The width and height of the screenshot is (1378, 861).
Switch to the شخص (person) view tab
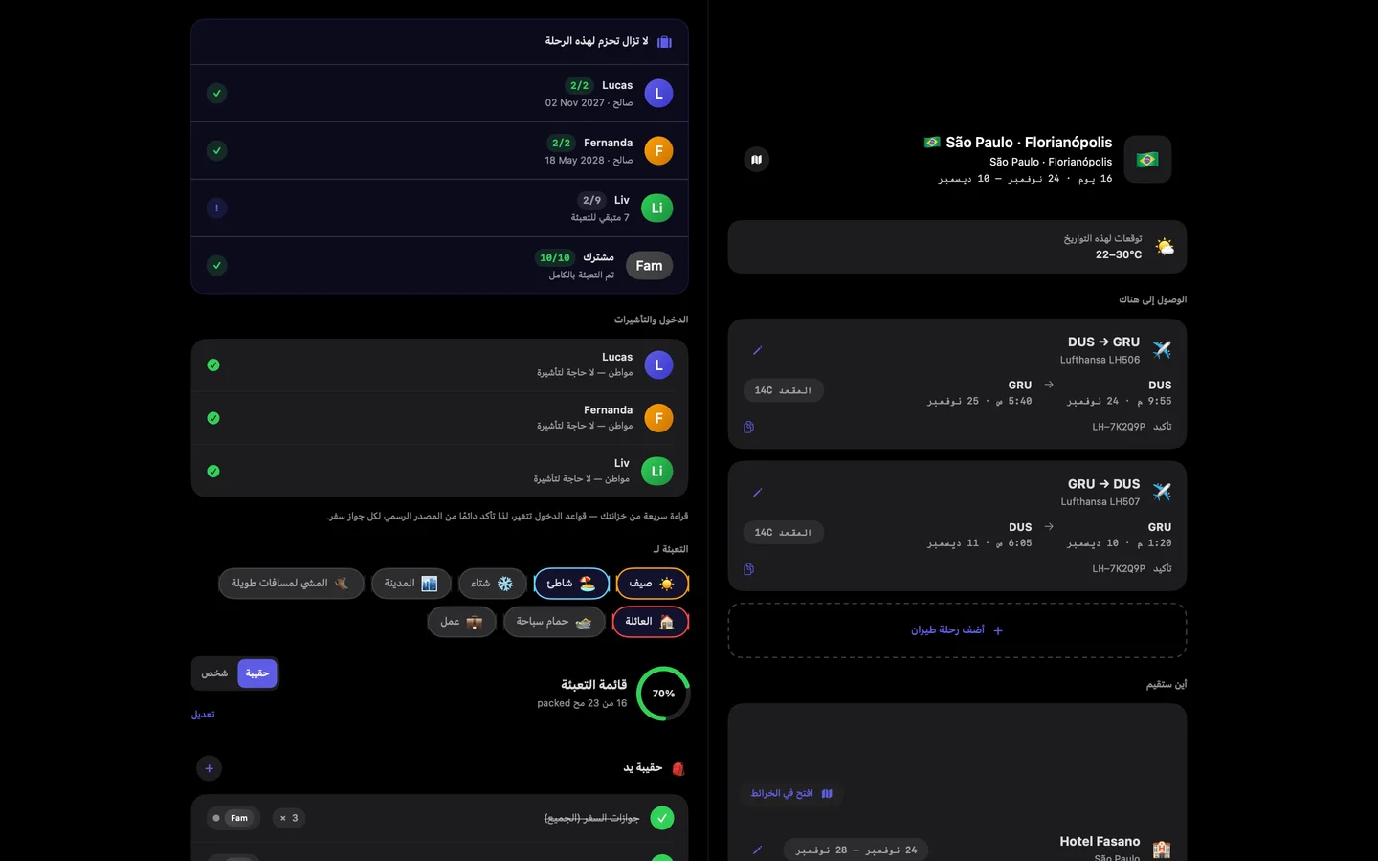click(214, 673)
